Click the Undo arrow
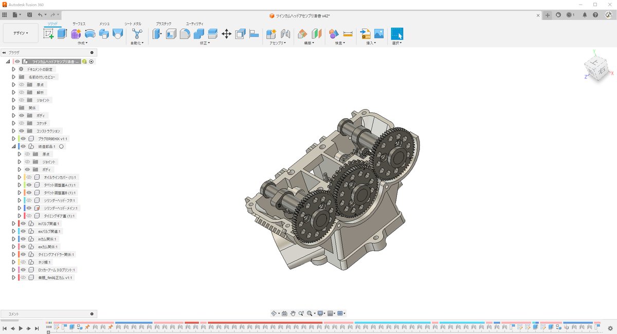 coord(41,15)
